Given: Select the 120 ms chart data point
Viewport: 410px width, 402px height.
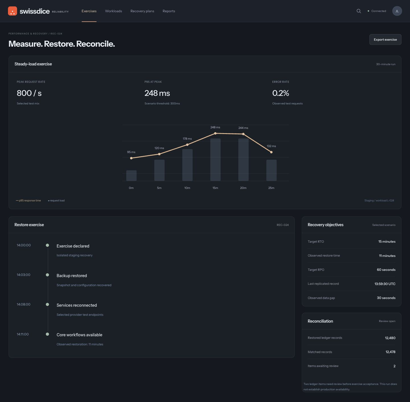Looking at the screenshot, I should pyautogui.click(x=159, y=154).
